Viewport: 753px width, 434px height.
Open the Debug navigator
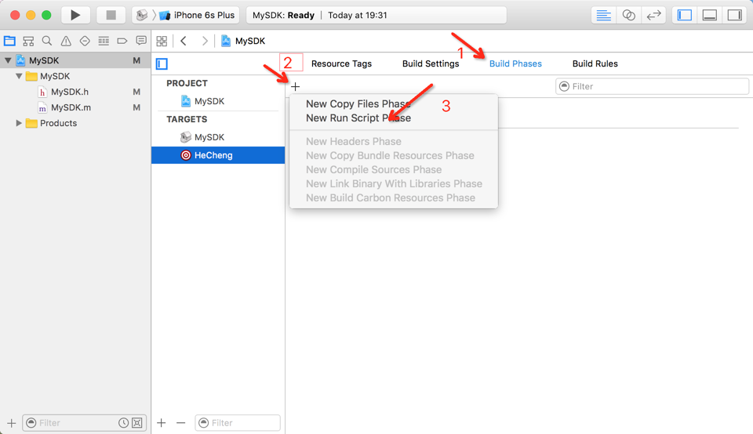(x=104, y=41)
